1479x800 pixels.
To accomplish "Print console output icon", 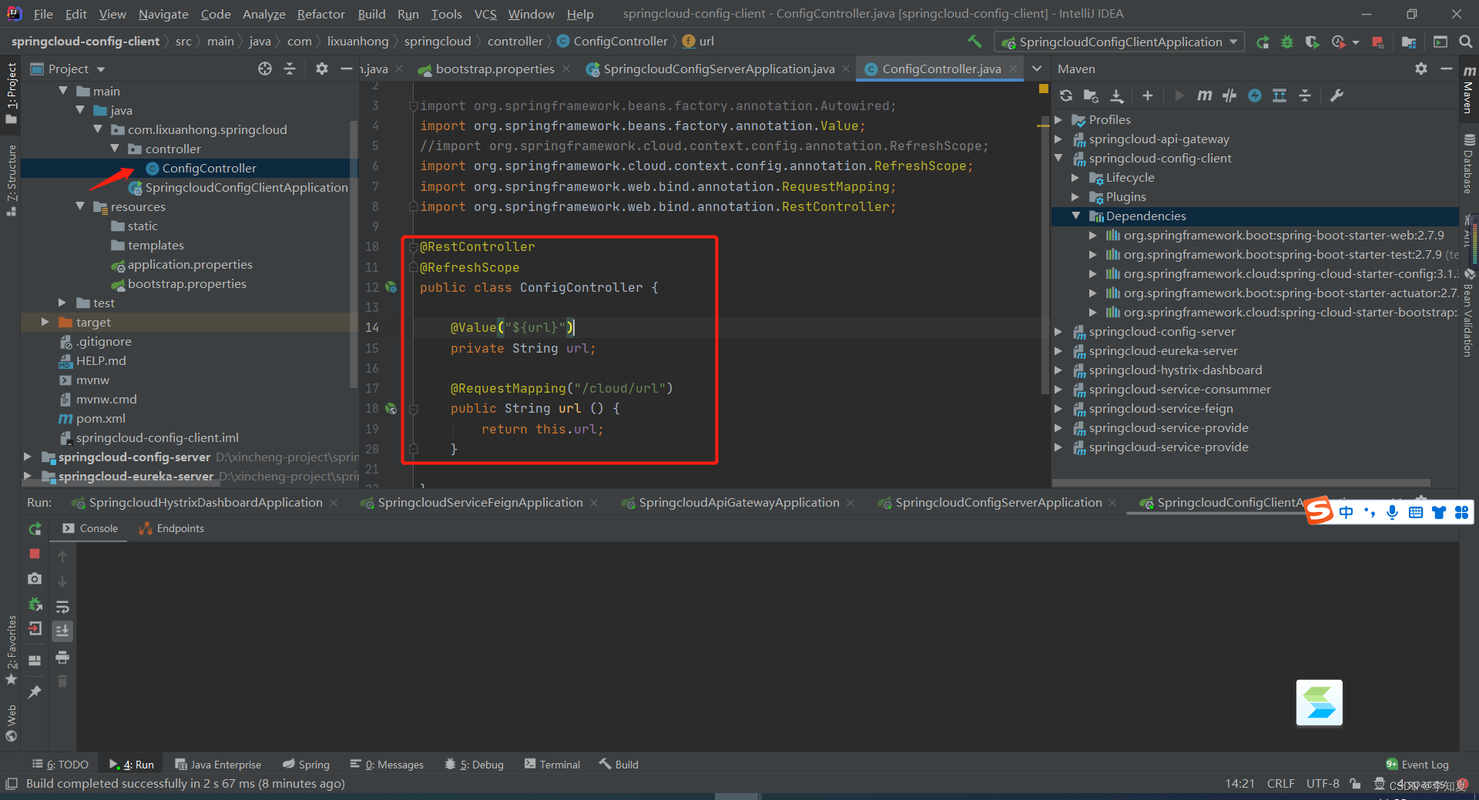I will pyautogui.click(x=62, y=657).
